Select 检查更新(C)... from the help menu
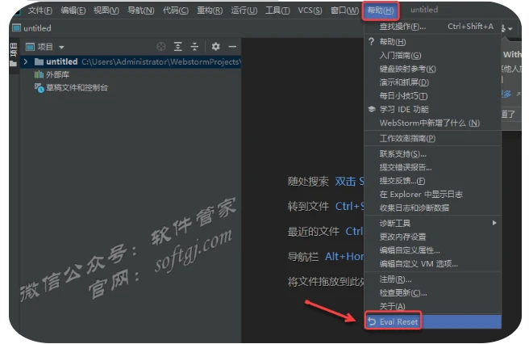Viewport: 529px width, 344px height. tap(407, 292)
